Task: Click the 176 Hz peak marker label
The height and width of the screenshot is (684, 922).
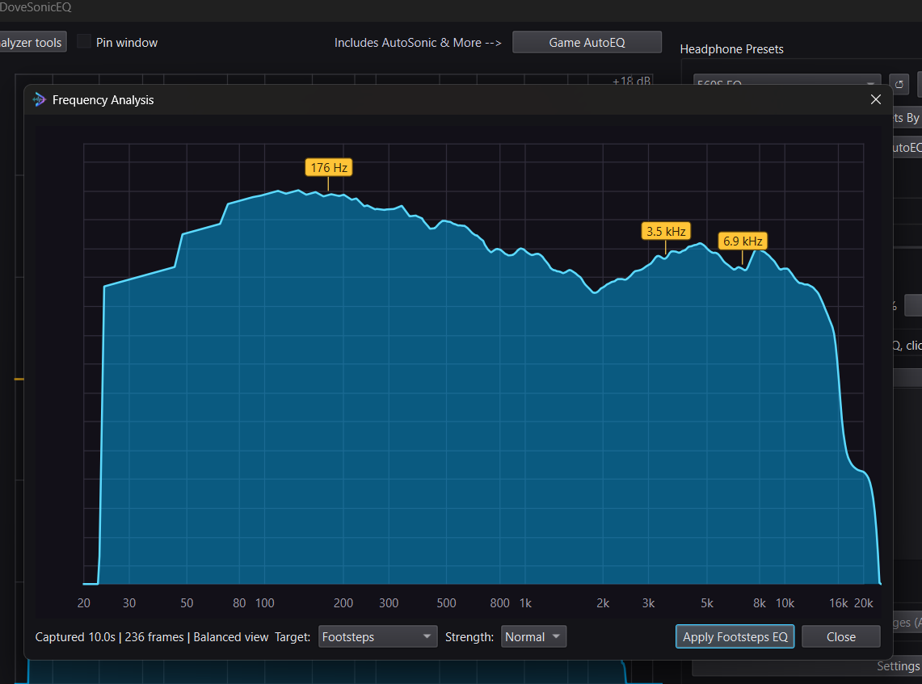Action: tap(329, 167)
